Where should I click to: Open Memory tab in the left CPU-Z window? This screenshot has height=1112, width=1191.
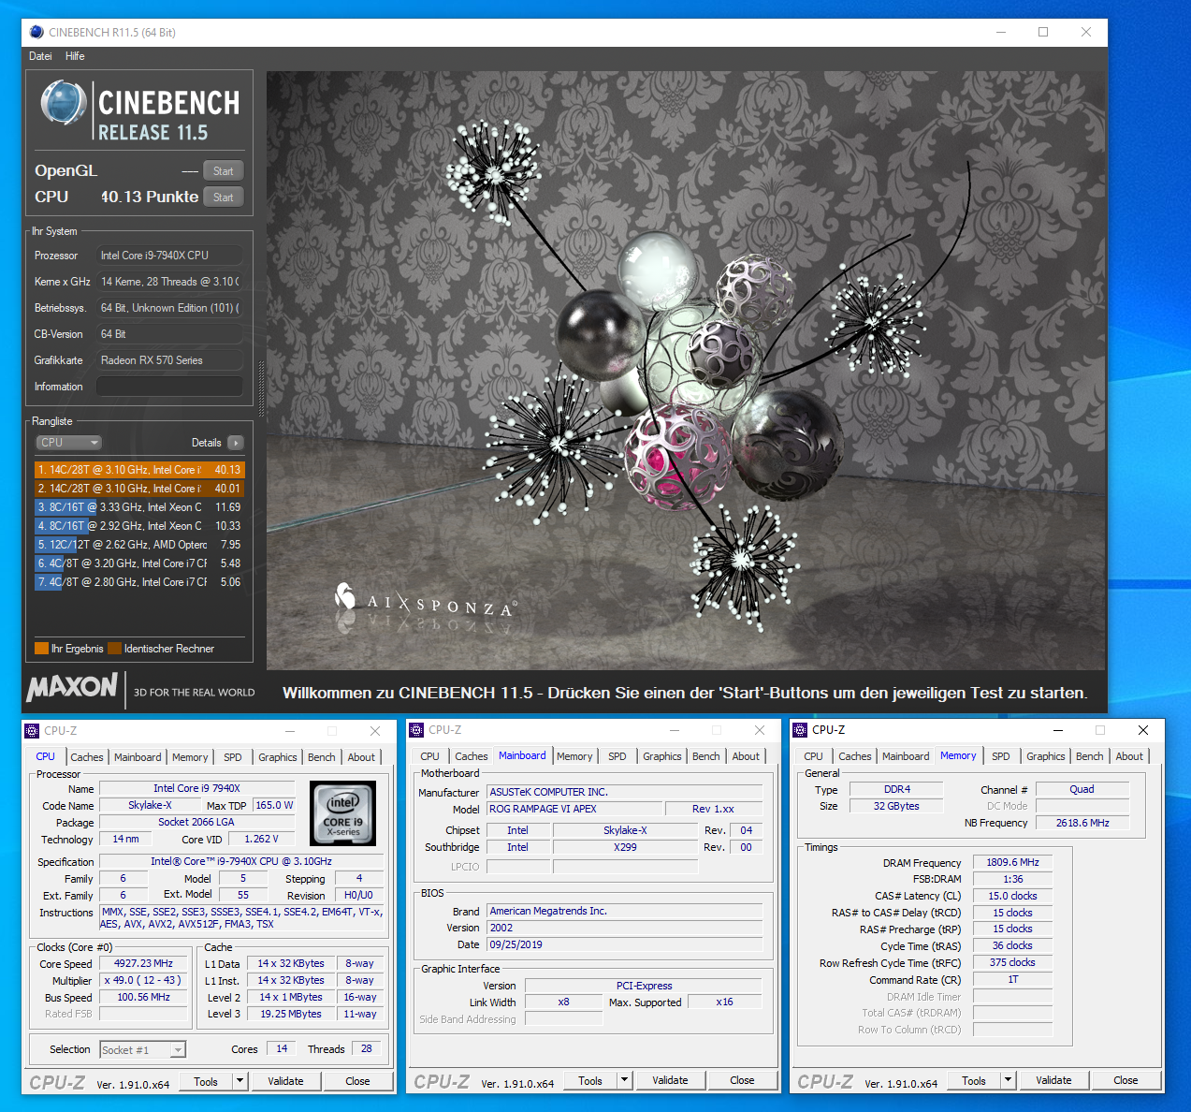(190, 757)
